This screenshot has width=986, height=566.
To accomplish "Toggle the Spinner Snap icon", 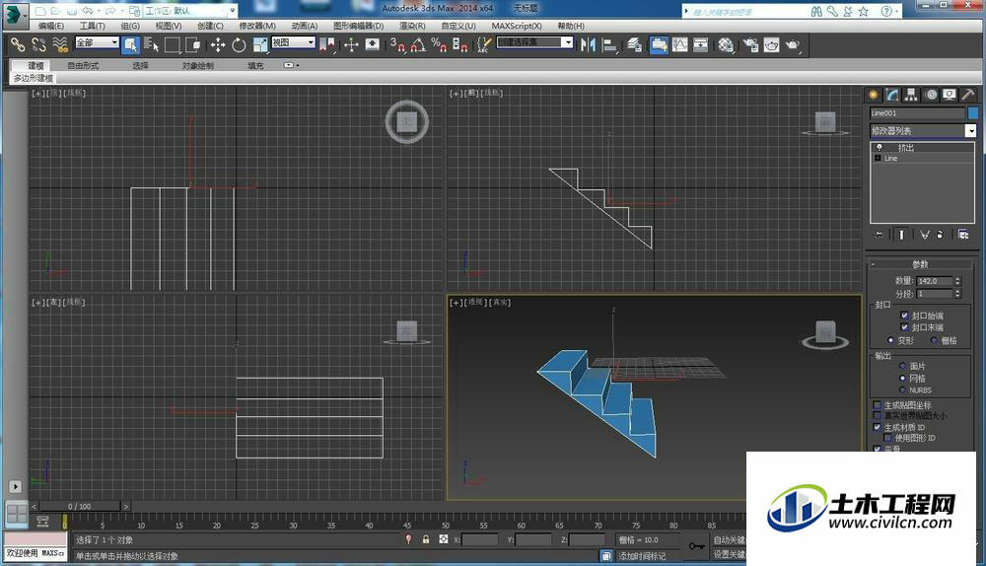I will pos(459,44).
